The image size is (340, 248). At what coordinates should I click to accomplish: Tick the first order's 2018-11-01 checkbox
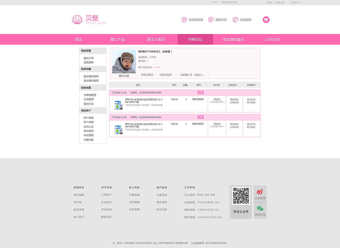click(x=113, y=93)
